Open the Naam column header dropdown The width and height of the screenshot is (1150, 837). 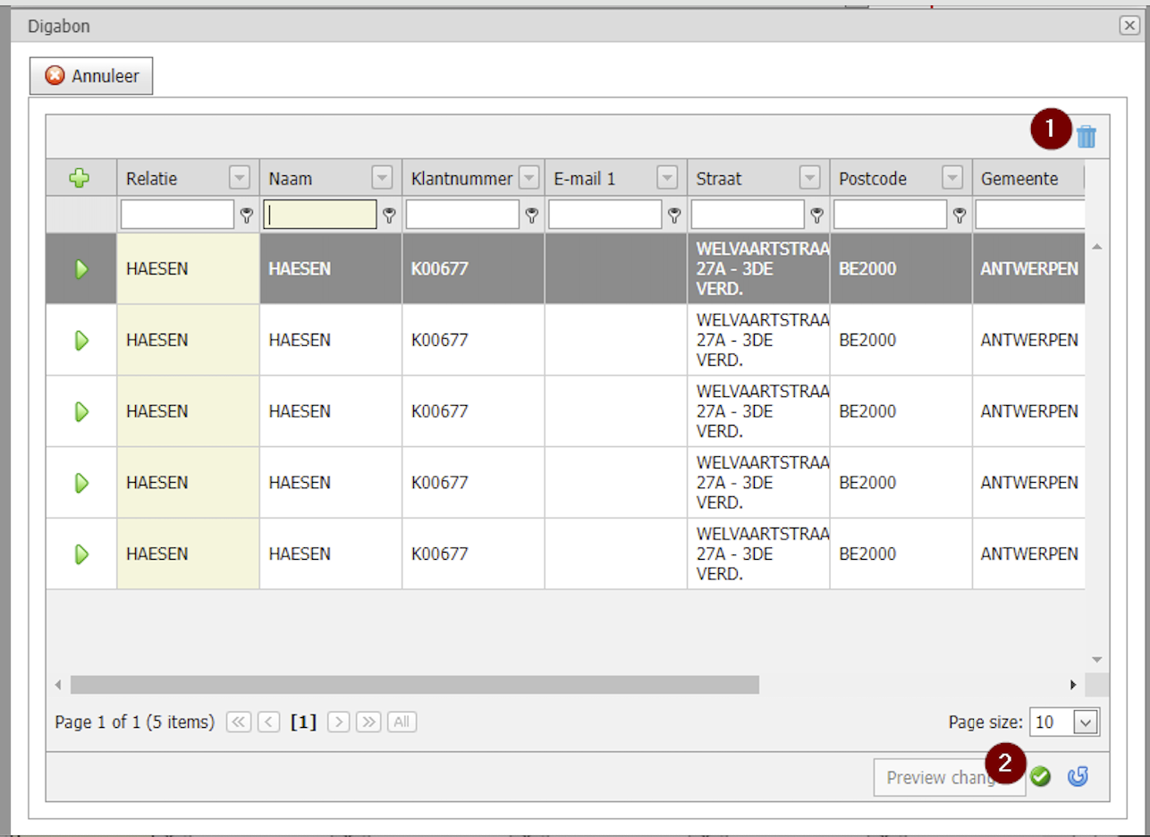[381, 177]
